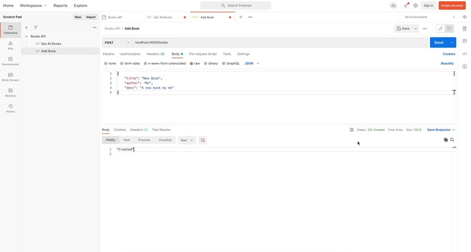Open the collections sidebar three-dot options
This screenshot has height=252, width=471.
[x=95, y=28]
